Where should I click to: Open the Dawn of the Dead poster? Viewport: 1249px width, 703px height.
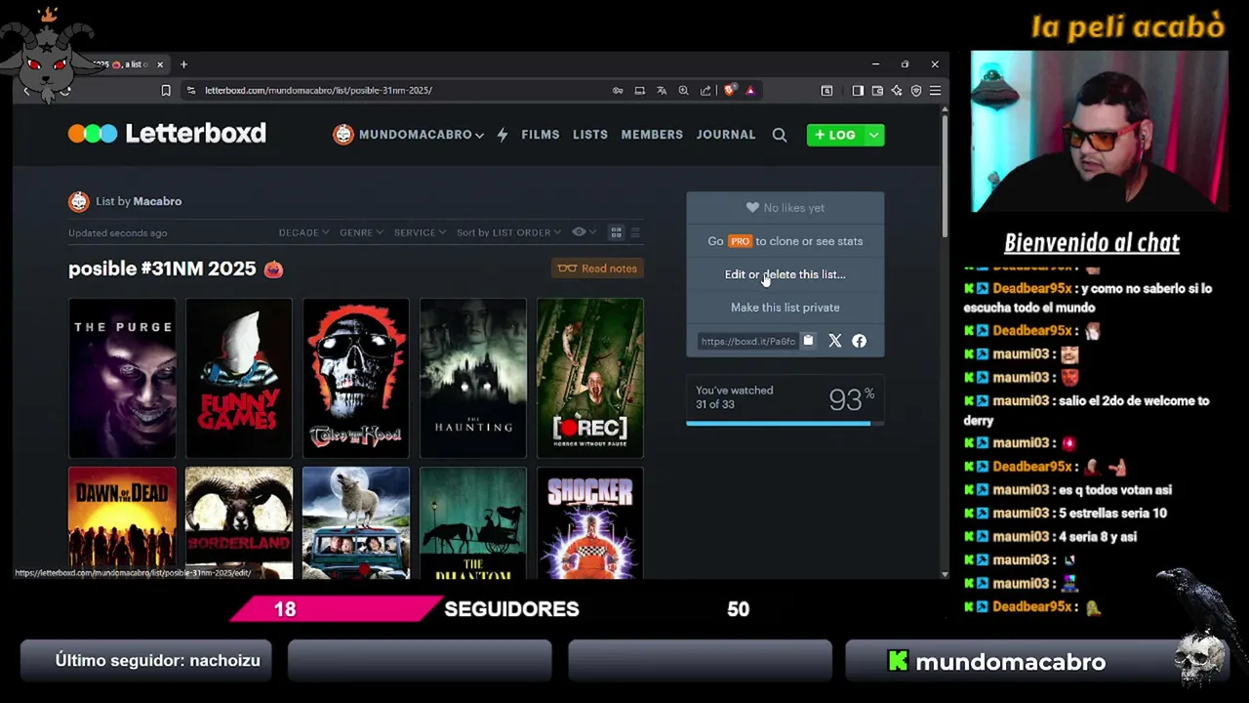coord(122,523)
